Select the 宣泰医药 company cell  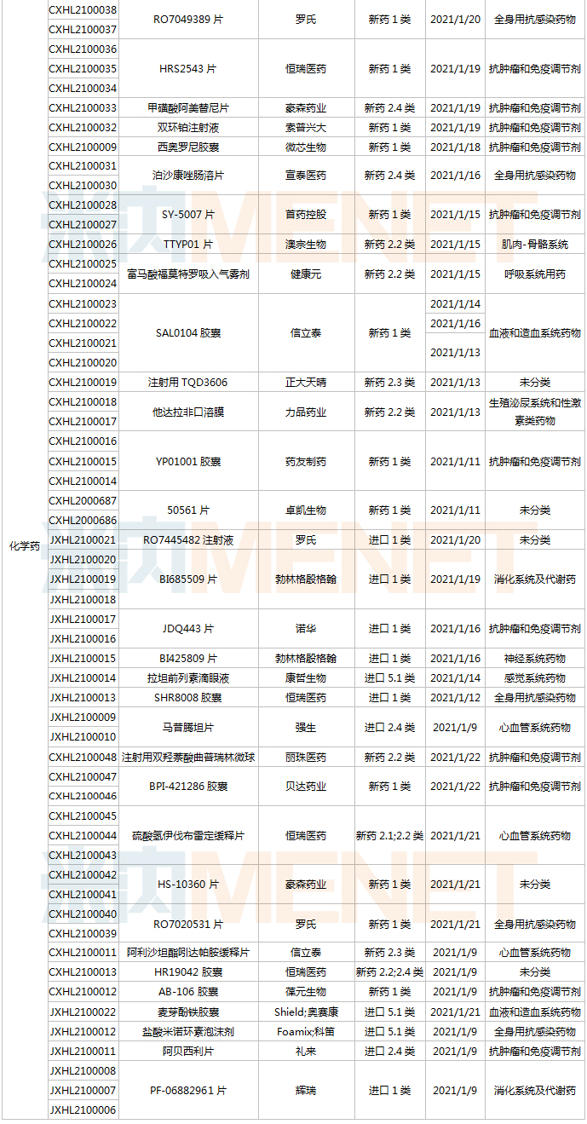click(x=306, y=176)
